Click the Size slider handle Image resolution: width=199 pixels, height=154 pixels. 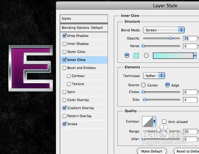(144, 99)
